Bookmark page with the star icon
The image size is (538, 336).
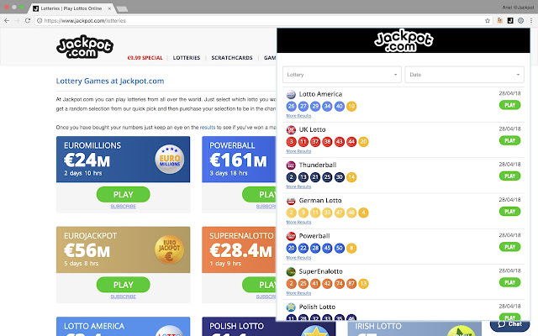point(488,20)
